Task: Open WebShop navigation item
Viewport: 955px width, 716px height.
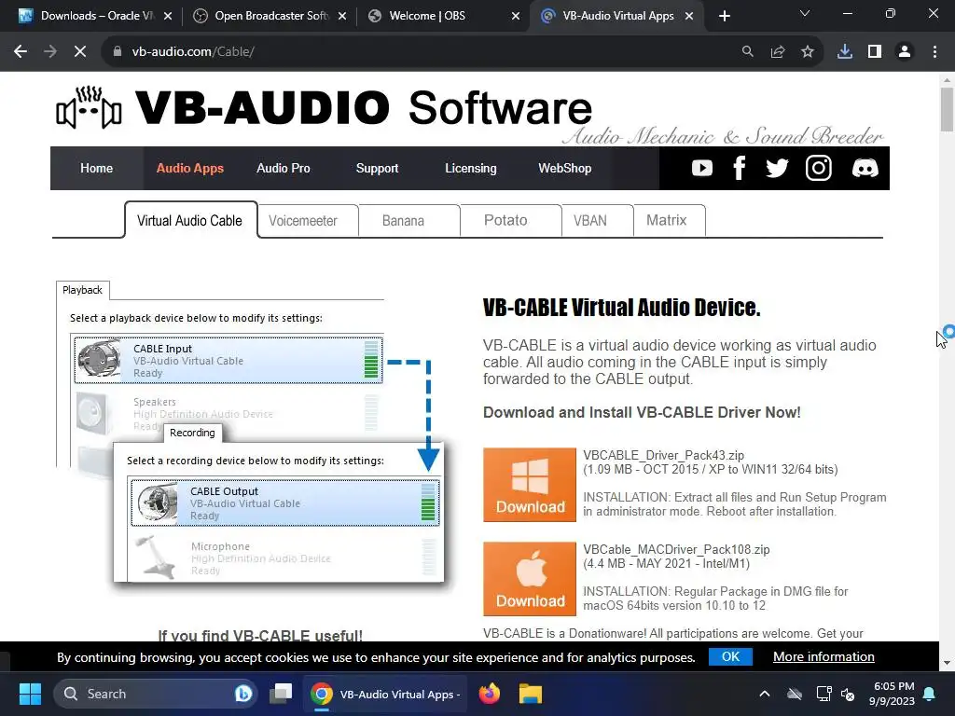Action: (564, 168)
